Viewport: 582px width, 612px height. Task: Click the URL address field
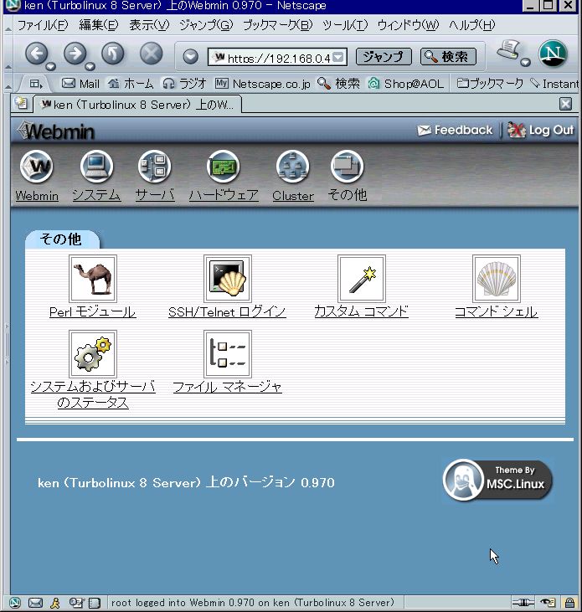tap(277, 58)
